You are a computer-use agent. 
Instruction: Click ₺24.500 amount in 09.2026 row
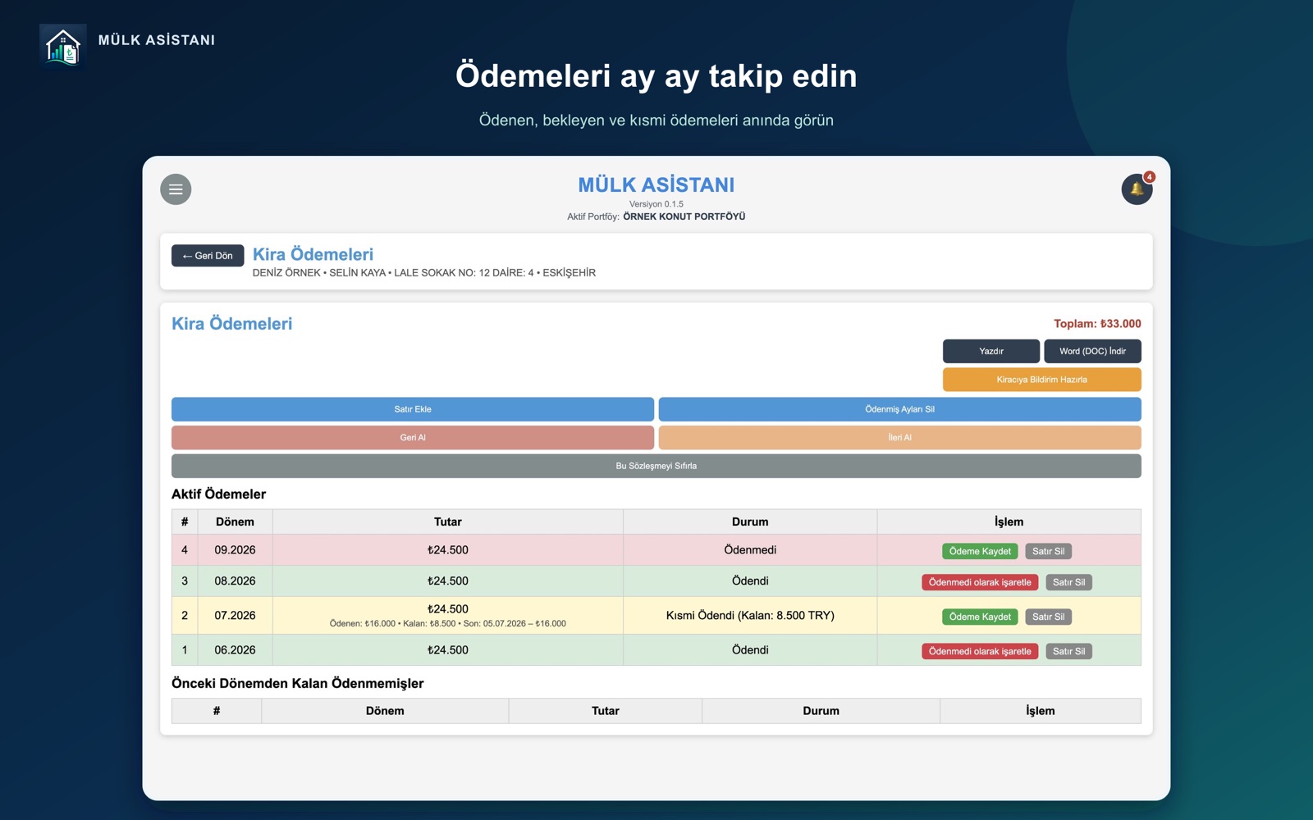(x=448, y=550)
